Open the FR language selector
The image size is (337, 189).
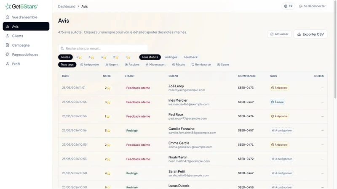click(x=288, y=6)
